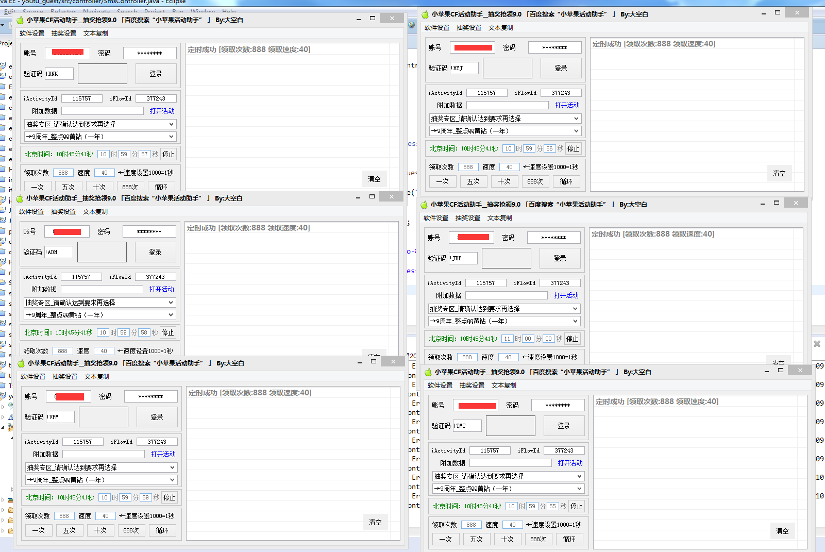Click 打开活动 link in the !ADN window

(x=162, y=289)
